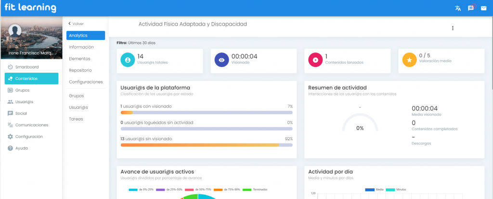493x199 pixels.
Task: Open Configuración settings in sidebar
Action: tap(29, 136)
